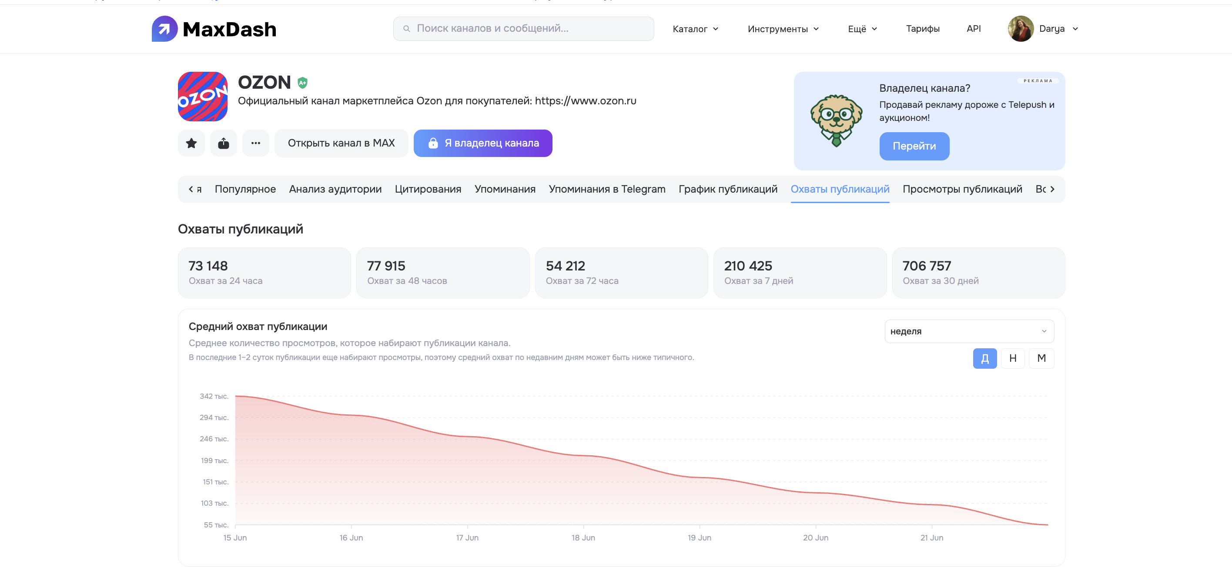This screenshot has height=567, width=1232.
Task: Select the М (month) granularity toggle
Action: coord(1041,358)
